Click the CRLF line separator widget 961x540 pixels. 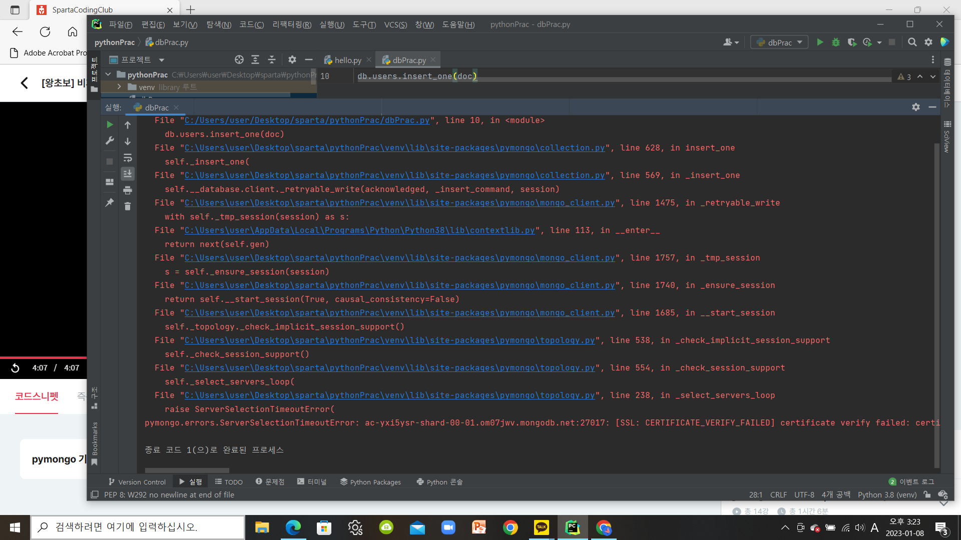tap(778, 495)
